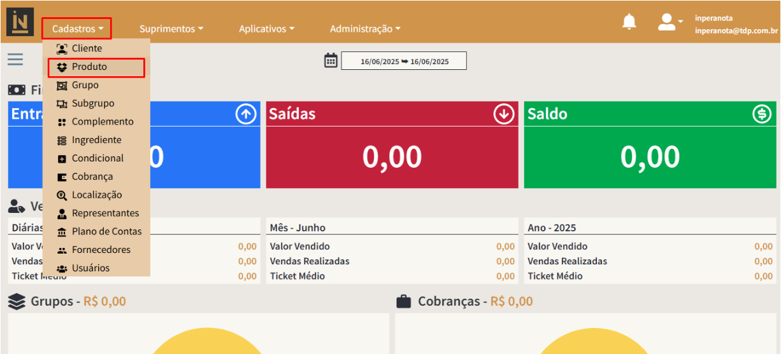The width and height of the screenshot is (781, 354).
Task: Click Valor Vendido under Mês - Junho
Action: point(300,247)
